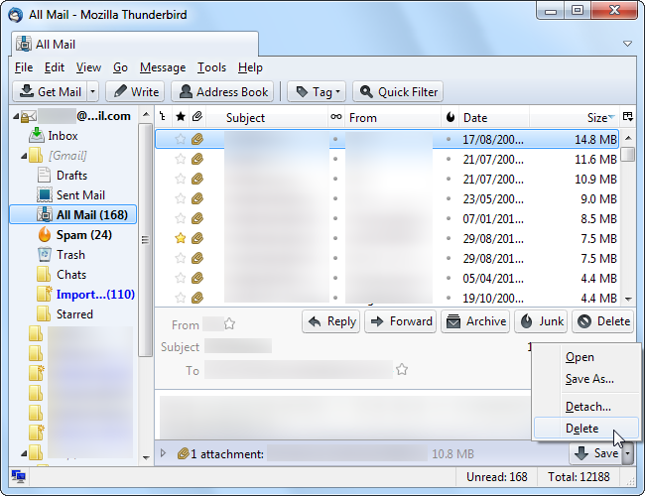Forward the selected message
Viewport: 645px width, 496px height.
pyautogui.click(x=400, y=321)
